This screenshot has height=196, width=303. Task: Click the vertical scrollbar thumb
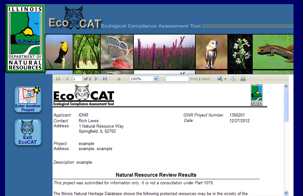tap(286, 105)
